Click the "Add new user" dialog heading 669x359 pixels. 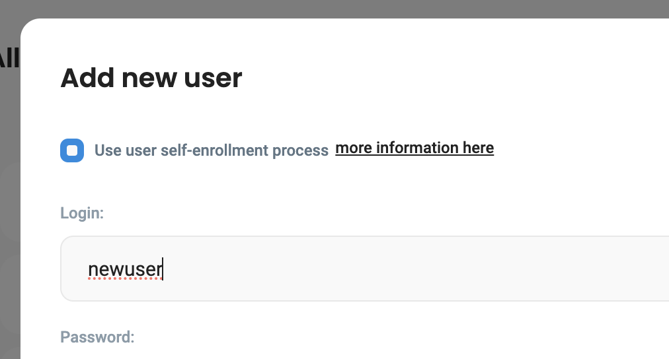[x=151, y=78]
